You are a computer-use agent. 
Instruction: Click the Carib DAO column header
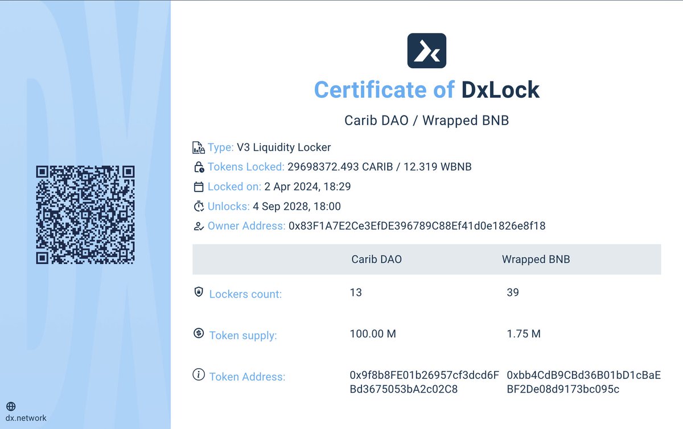[377, 259]
